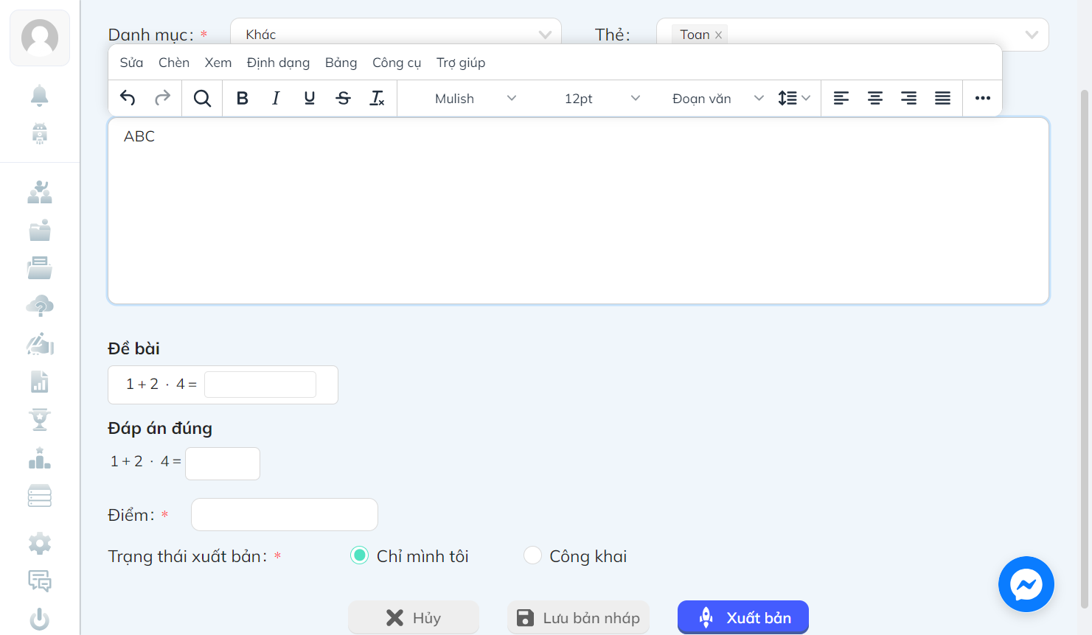Toggle italic formatting
The image size is (1092, 635).
pos(276,98)
